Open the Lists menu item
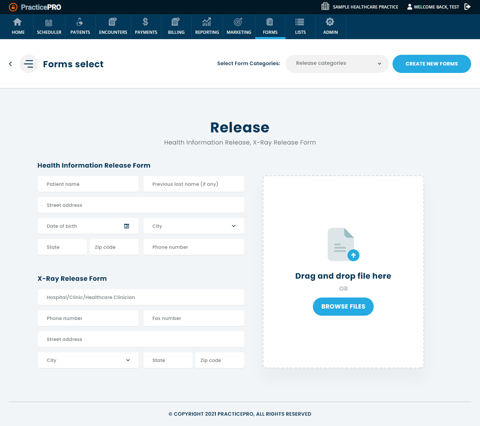The height and width of the screenshot is (426, 480). pyautogui.click(x=300, y=27)
